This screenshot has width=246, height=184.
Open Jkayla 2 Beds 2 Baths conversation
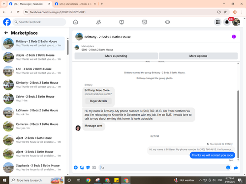coord(33,57)
